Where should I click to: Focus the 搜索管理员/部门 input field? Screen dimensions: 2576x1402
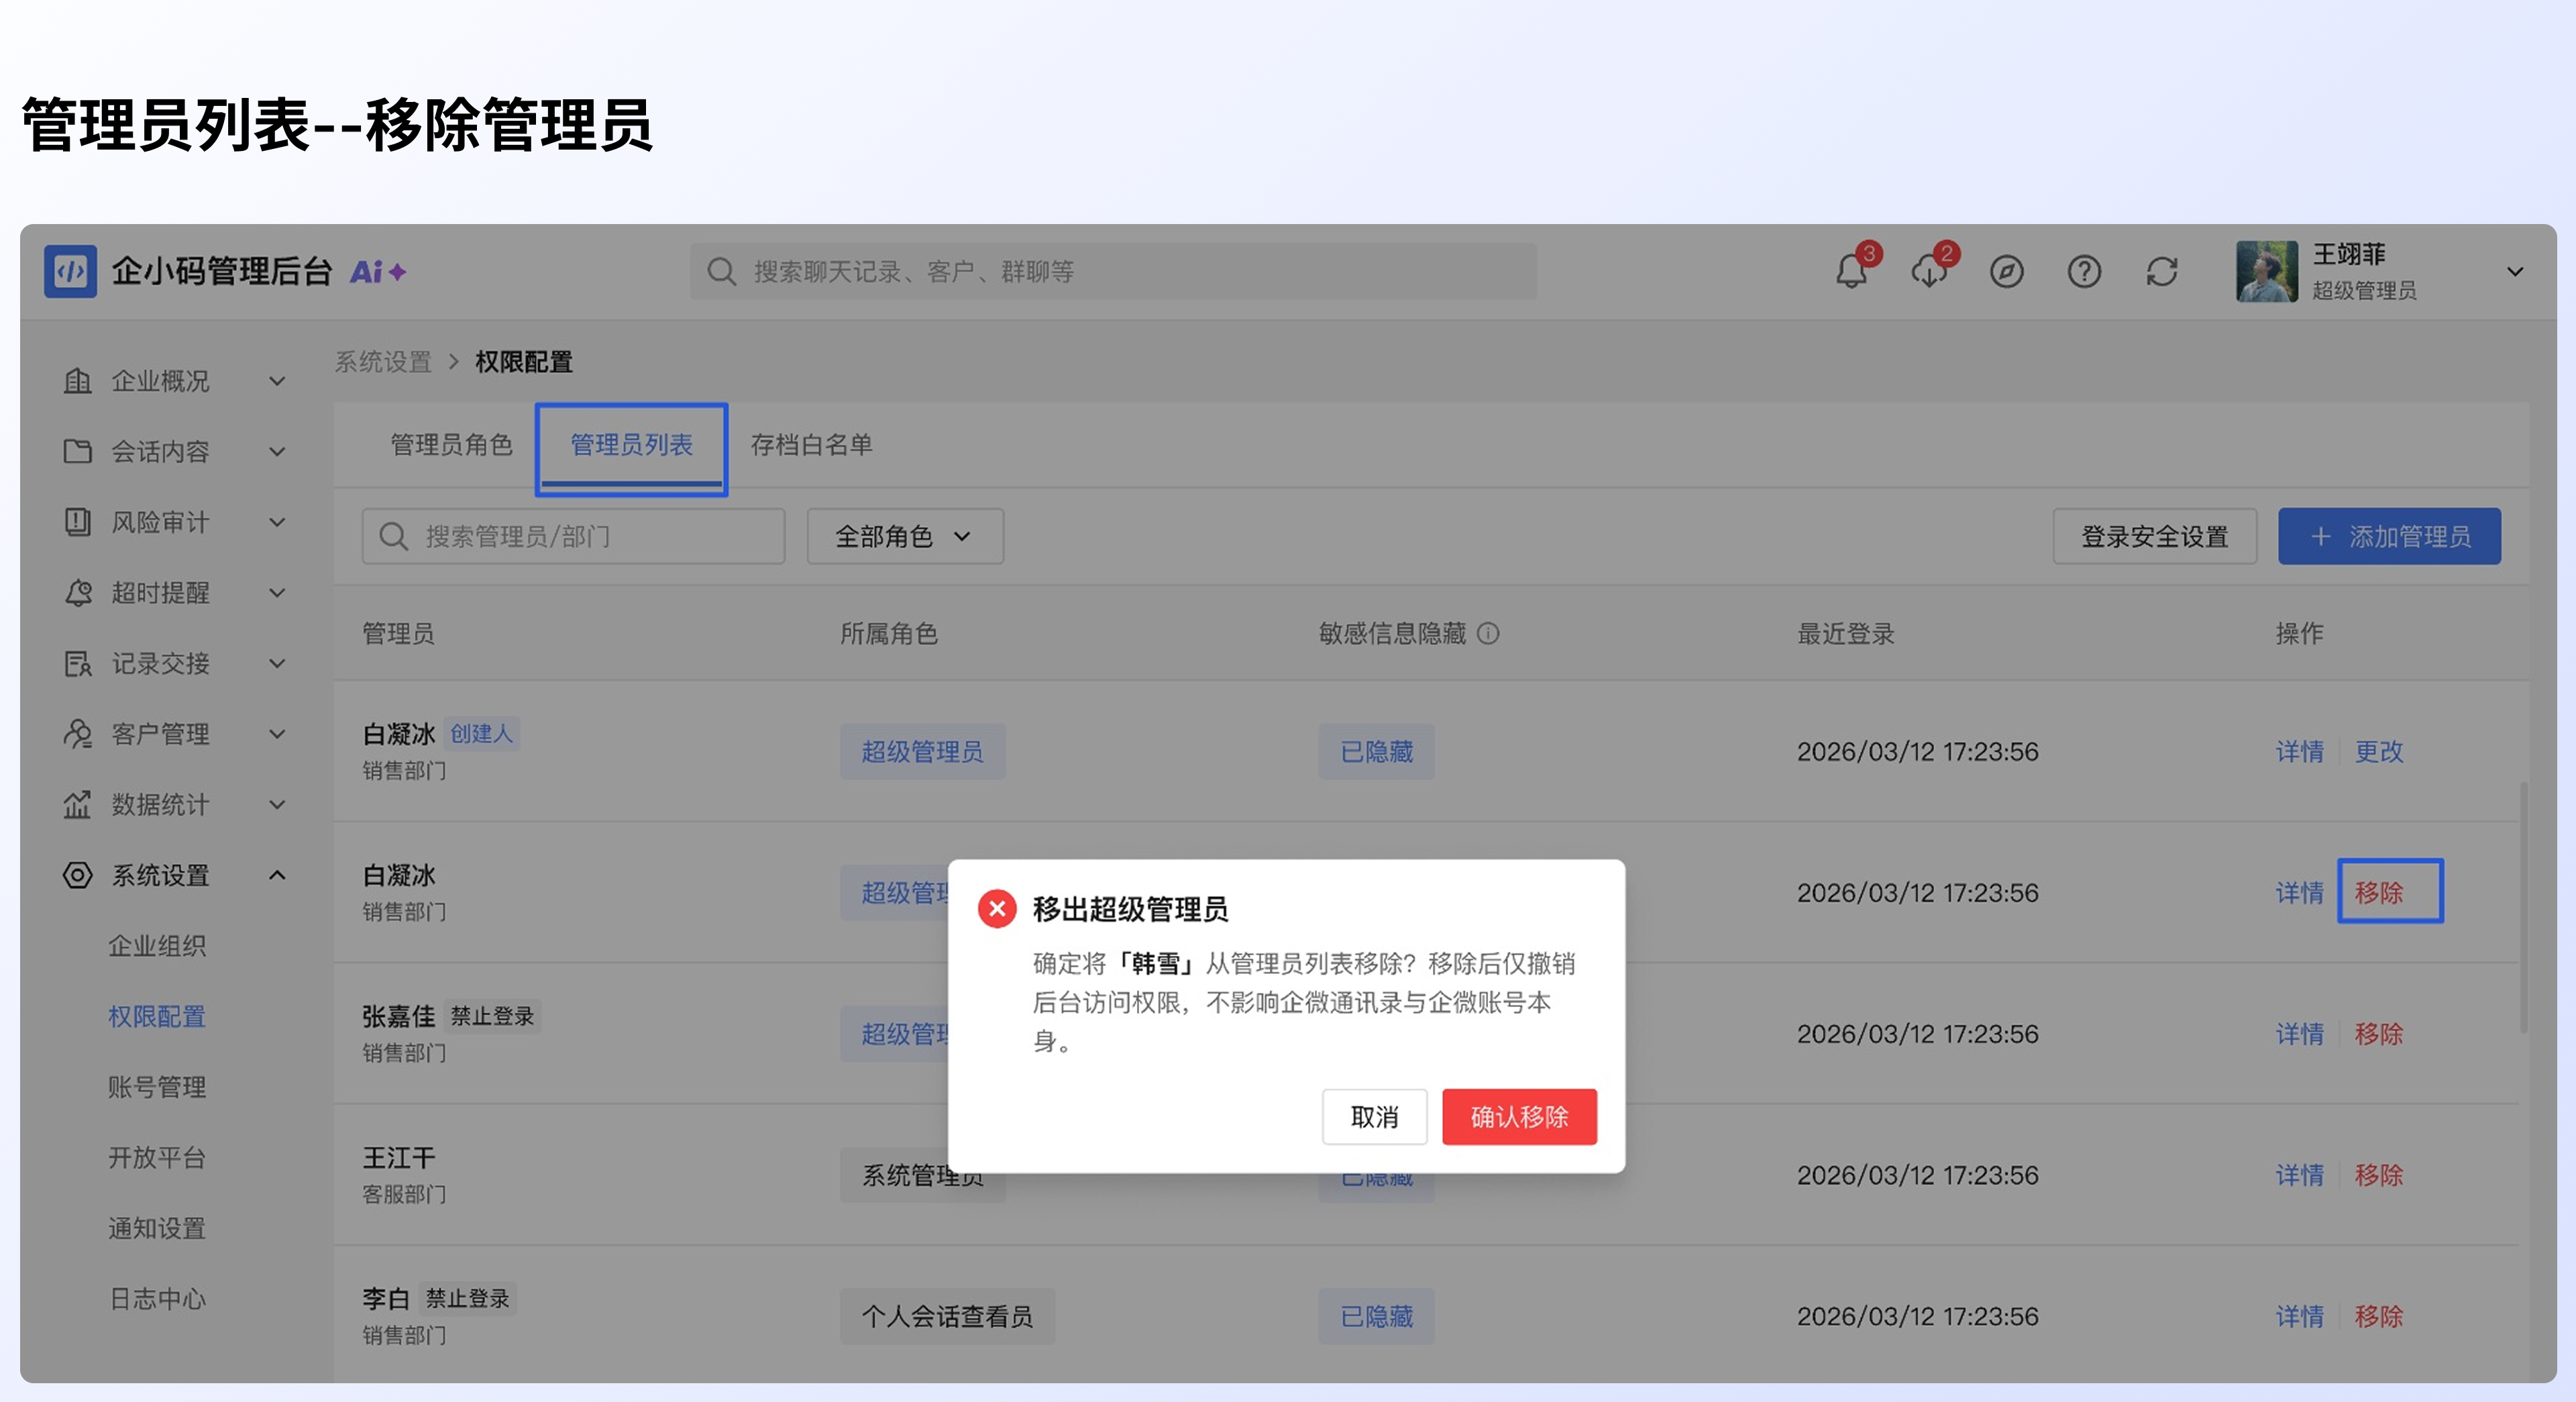click(573, 536)
